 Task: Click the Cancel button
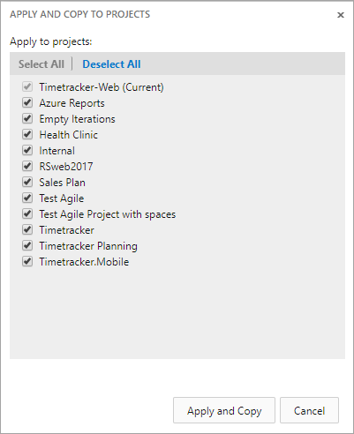309,410
